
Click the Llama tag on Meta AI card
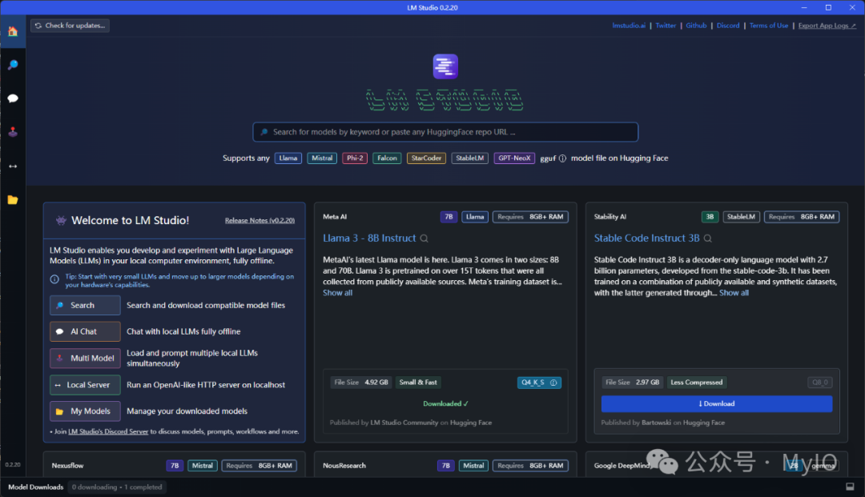[474, 217]
